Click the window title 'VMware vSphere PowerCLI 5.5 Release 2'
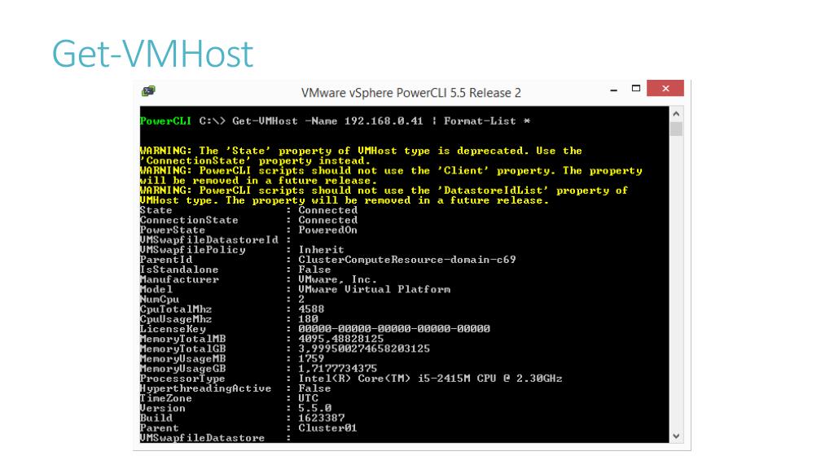This screenshot has width=834, height=469. [x=410, y=93]
